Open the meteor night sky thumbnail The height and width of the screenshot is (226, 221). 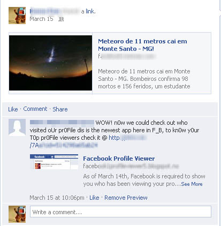51,63
